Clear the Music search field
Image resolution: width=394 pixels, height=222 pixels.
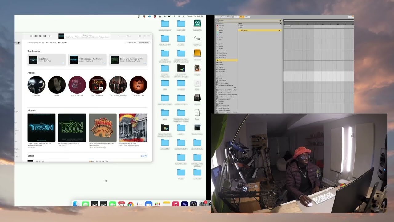[19, 43]
